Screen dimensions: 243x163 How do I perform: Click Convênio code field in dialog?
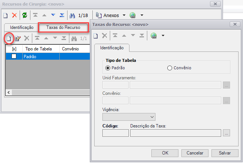(x=115, y=100)
